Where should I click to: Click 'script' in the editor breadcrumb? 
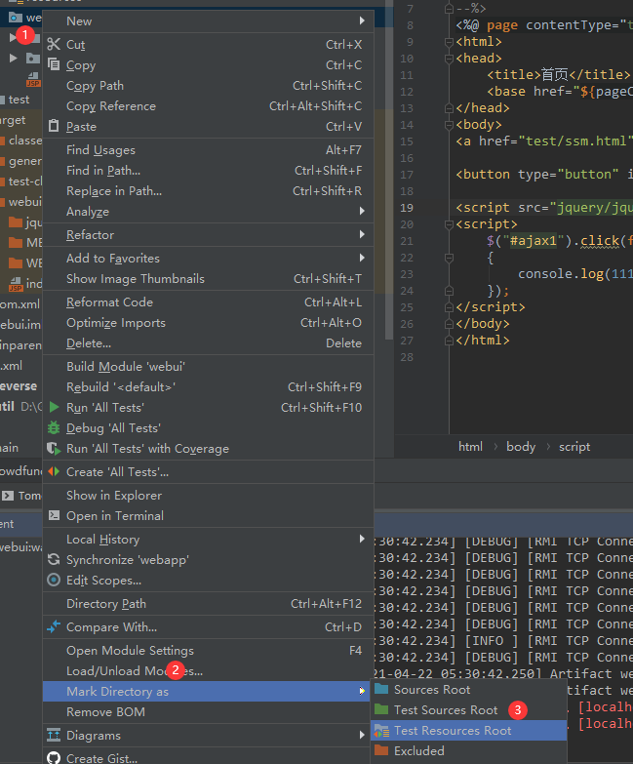click(574, 446)
